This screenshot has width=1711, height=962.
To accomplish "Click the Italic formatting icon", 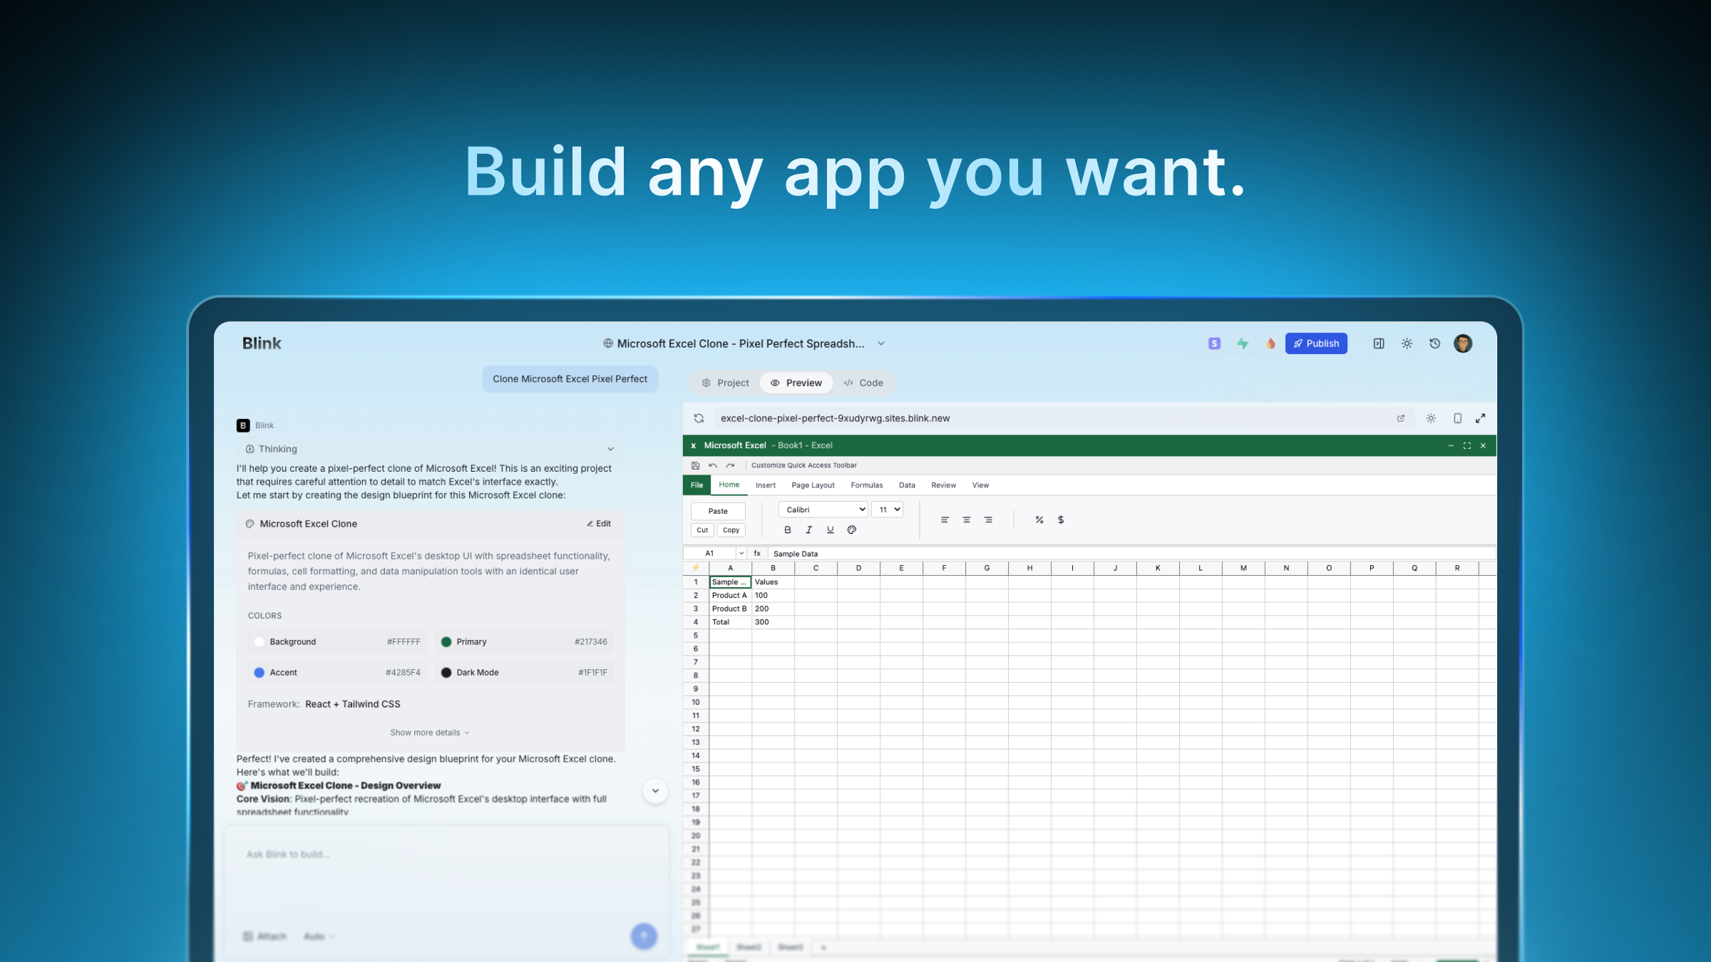I will click(808, 529).
